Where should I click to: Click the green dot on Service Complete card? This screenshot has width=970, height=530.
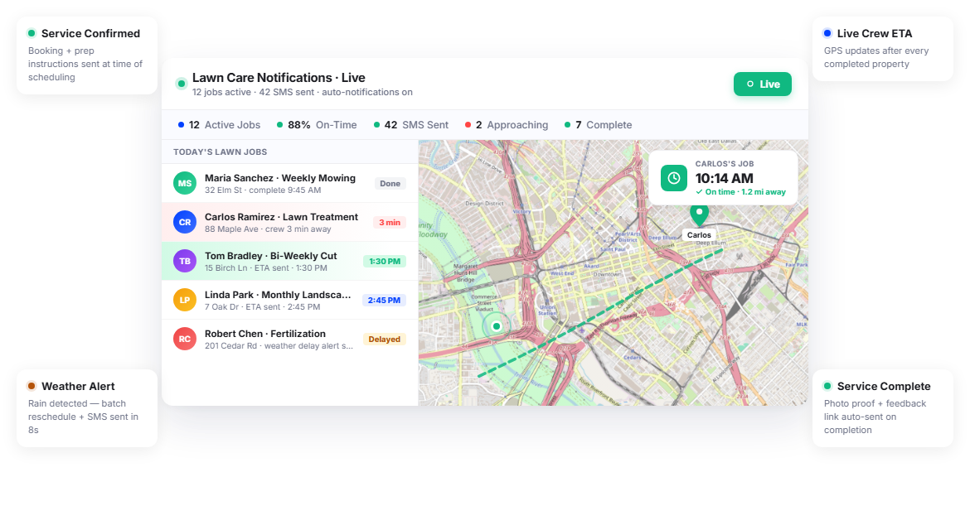[x=827, y=386]
